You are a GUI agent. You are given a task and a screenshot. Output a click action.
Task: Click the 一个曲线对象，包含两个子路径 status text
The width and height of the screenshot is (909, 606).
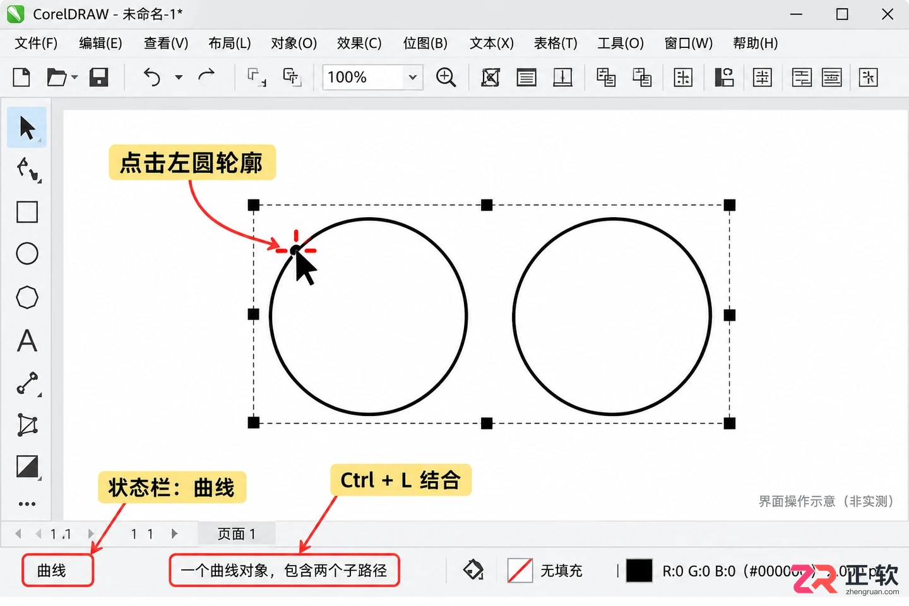tap(284, 571)
